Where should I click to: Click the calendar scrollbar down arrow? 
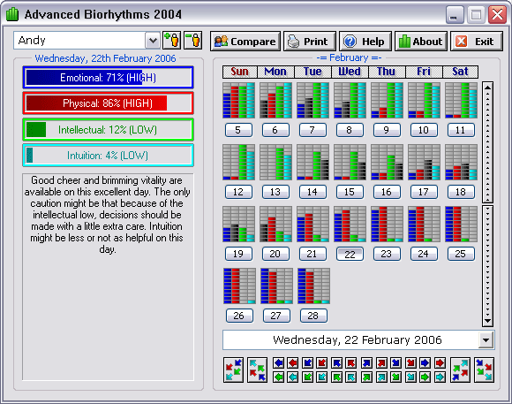[487, 321]
